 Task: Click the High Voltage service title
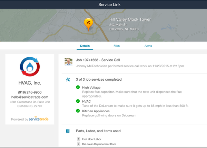[91, 88]
